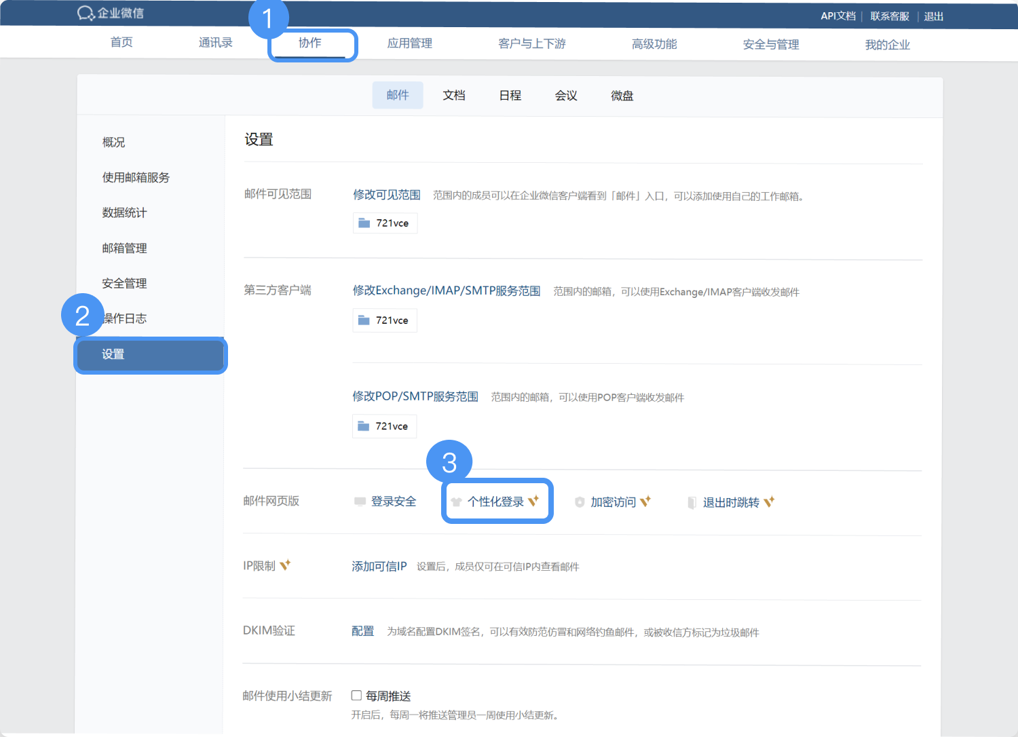This screenshot has width=1018, height=737.
Task: Open the 高级功能 navigation tab
Action: [x=654, y=44]
